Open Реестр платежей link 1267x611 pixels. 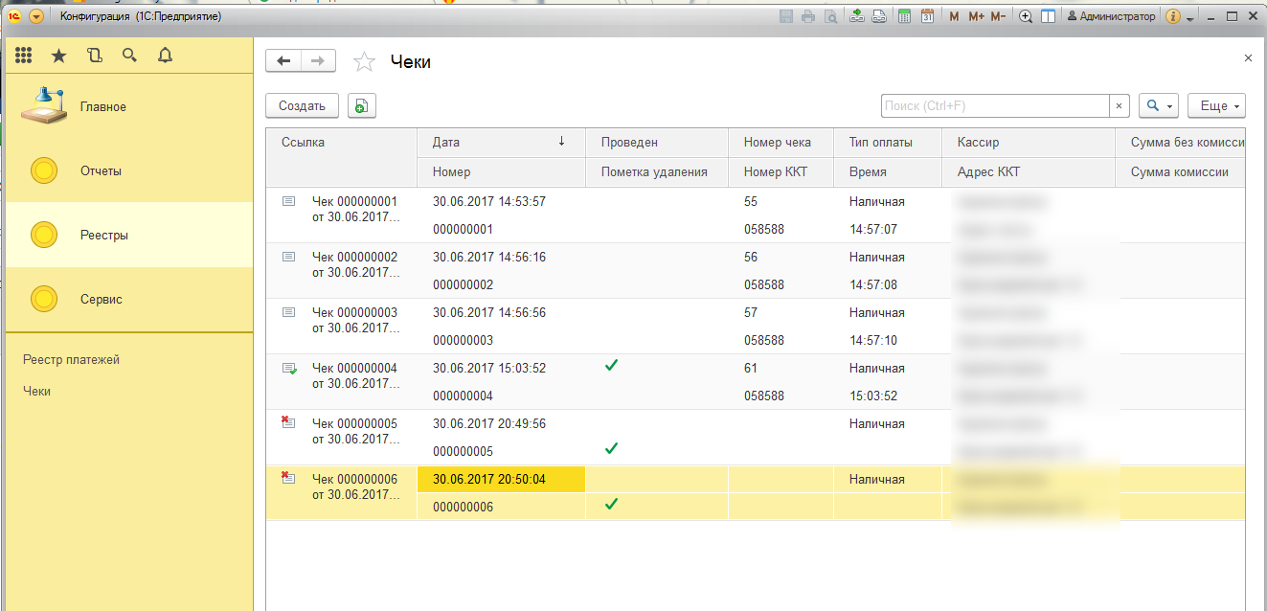coord(71,360)
